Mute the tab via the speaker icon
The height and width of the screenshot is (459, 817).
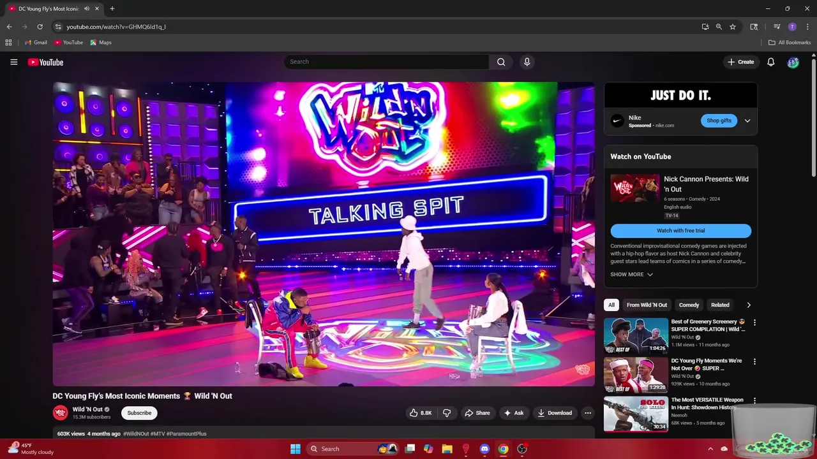[x=87, y=9]
